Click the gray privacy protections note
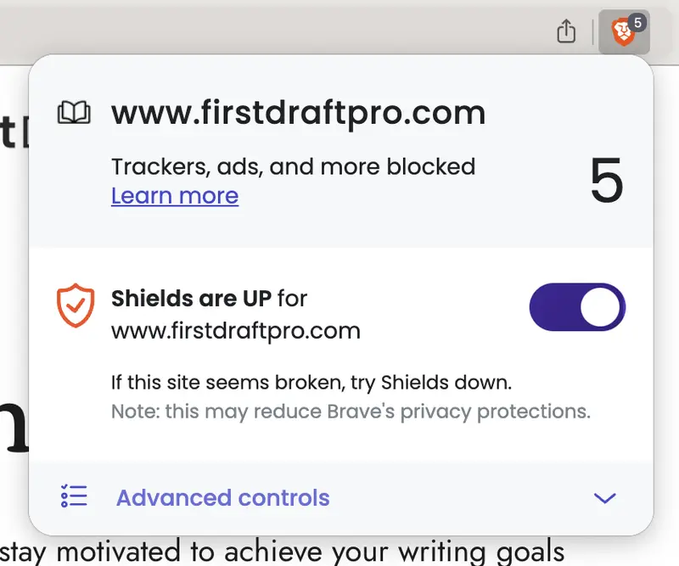This screenshot has width=679, height=566. [351, 412]
